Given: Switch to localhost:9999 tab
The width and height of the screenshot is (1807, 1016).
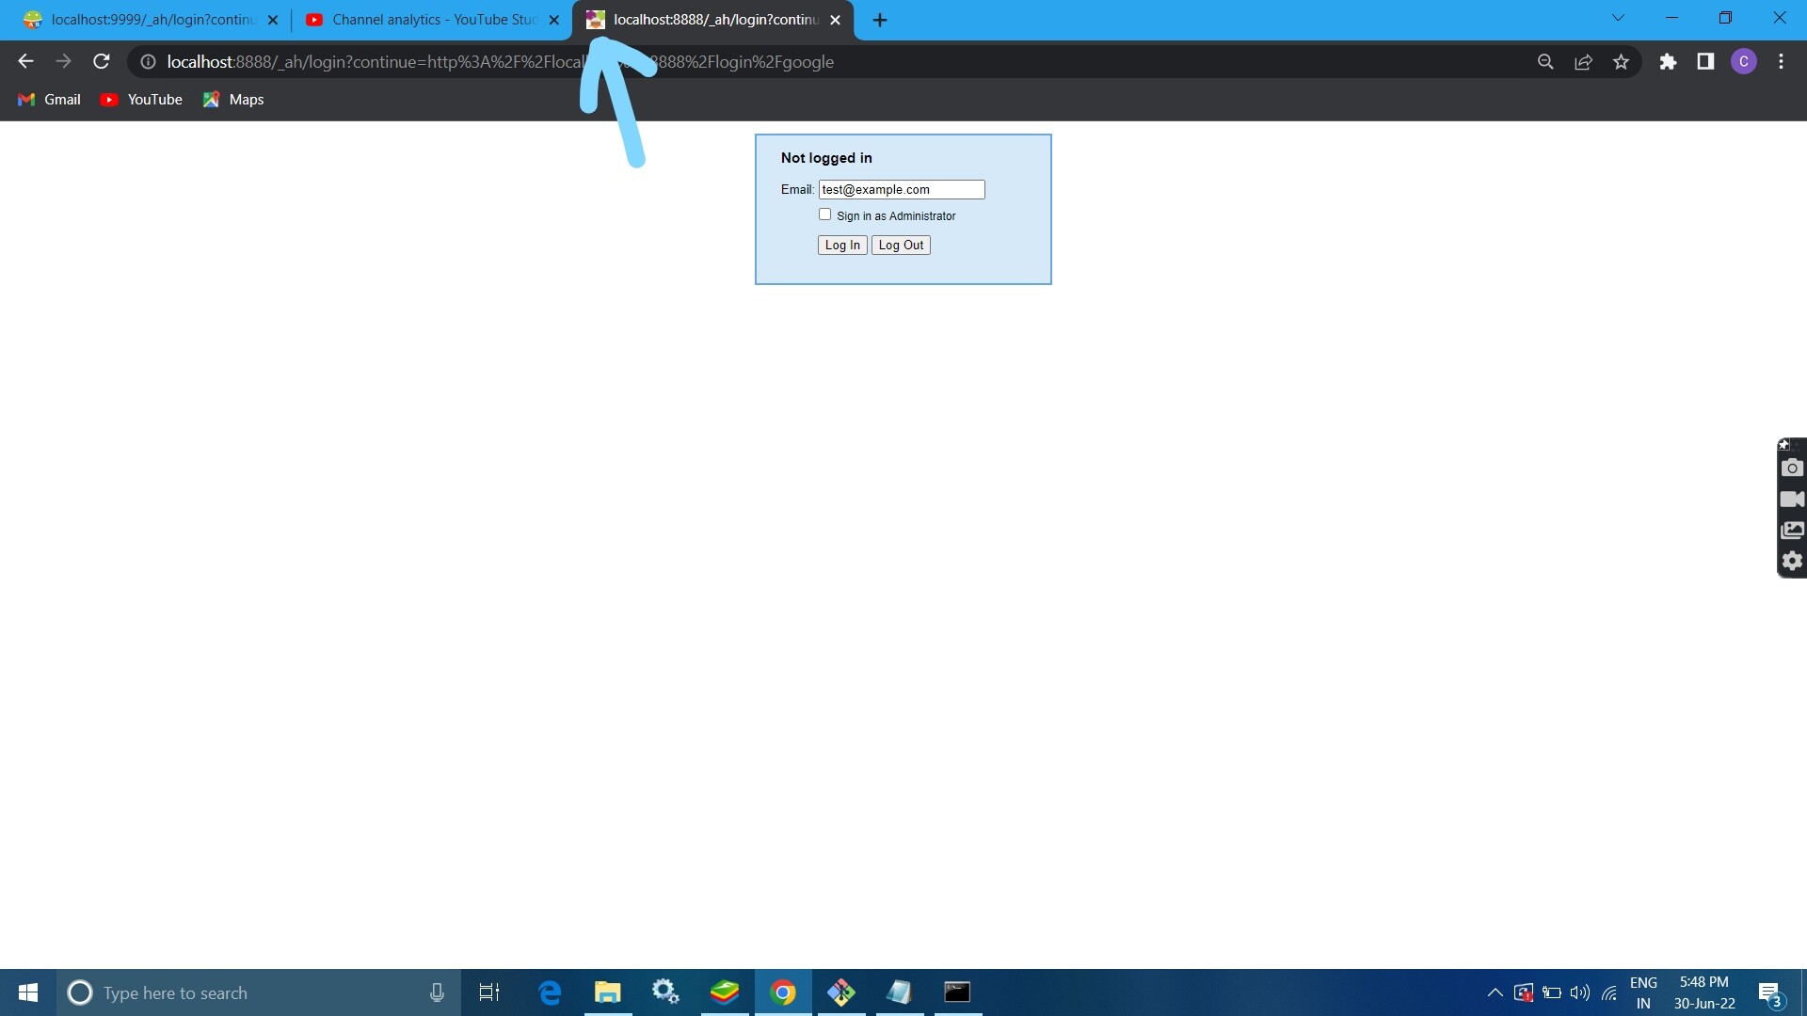Looking at the screenshot, I should click(151, 20).
